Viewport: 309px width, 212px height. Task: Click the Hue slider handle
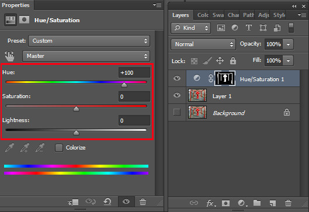[124, 85]
